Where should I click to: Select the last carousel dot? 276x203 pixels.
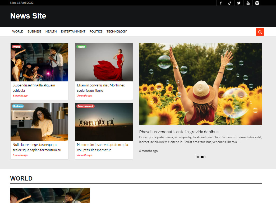(x=204, y=157)
